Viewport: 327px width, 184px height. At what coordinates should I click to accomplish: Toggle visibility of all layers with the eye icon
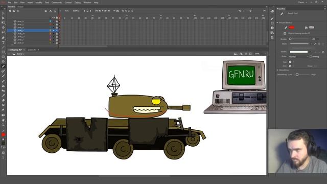(53, 18)
